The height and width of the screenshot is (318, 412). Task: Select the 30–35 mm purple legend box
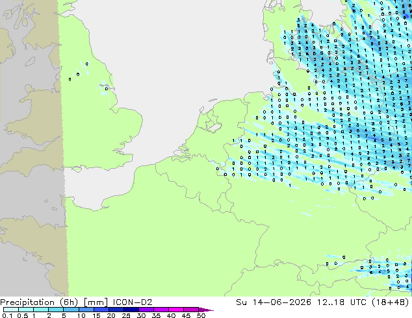[146, 310]
